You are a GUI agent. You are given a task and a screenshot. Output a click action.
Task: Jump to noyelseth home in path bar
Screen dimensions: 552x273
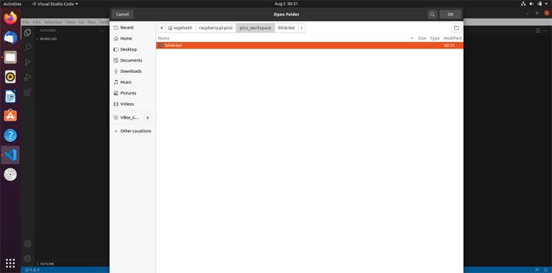click(180, 28)
